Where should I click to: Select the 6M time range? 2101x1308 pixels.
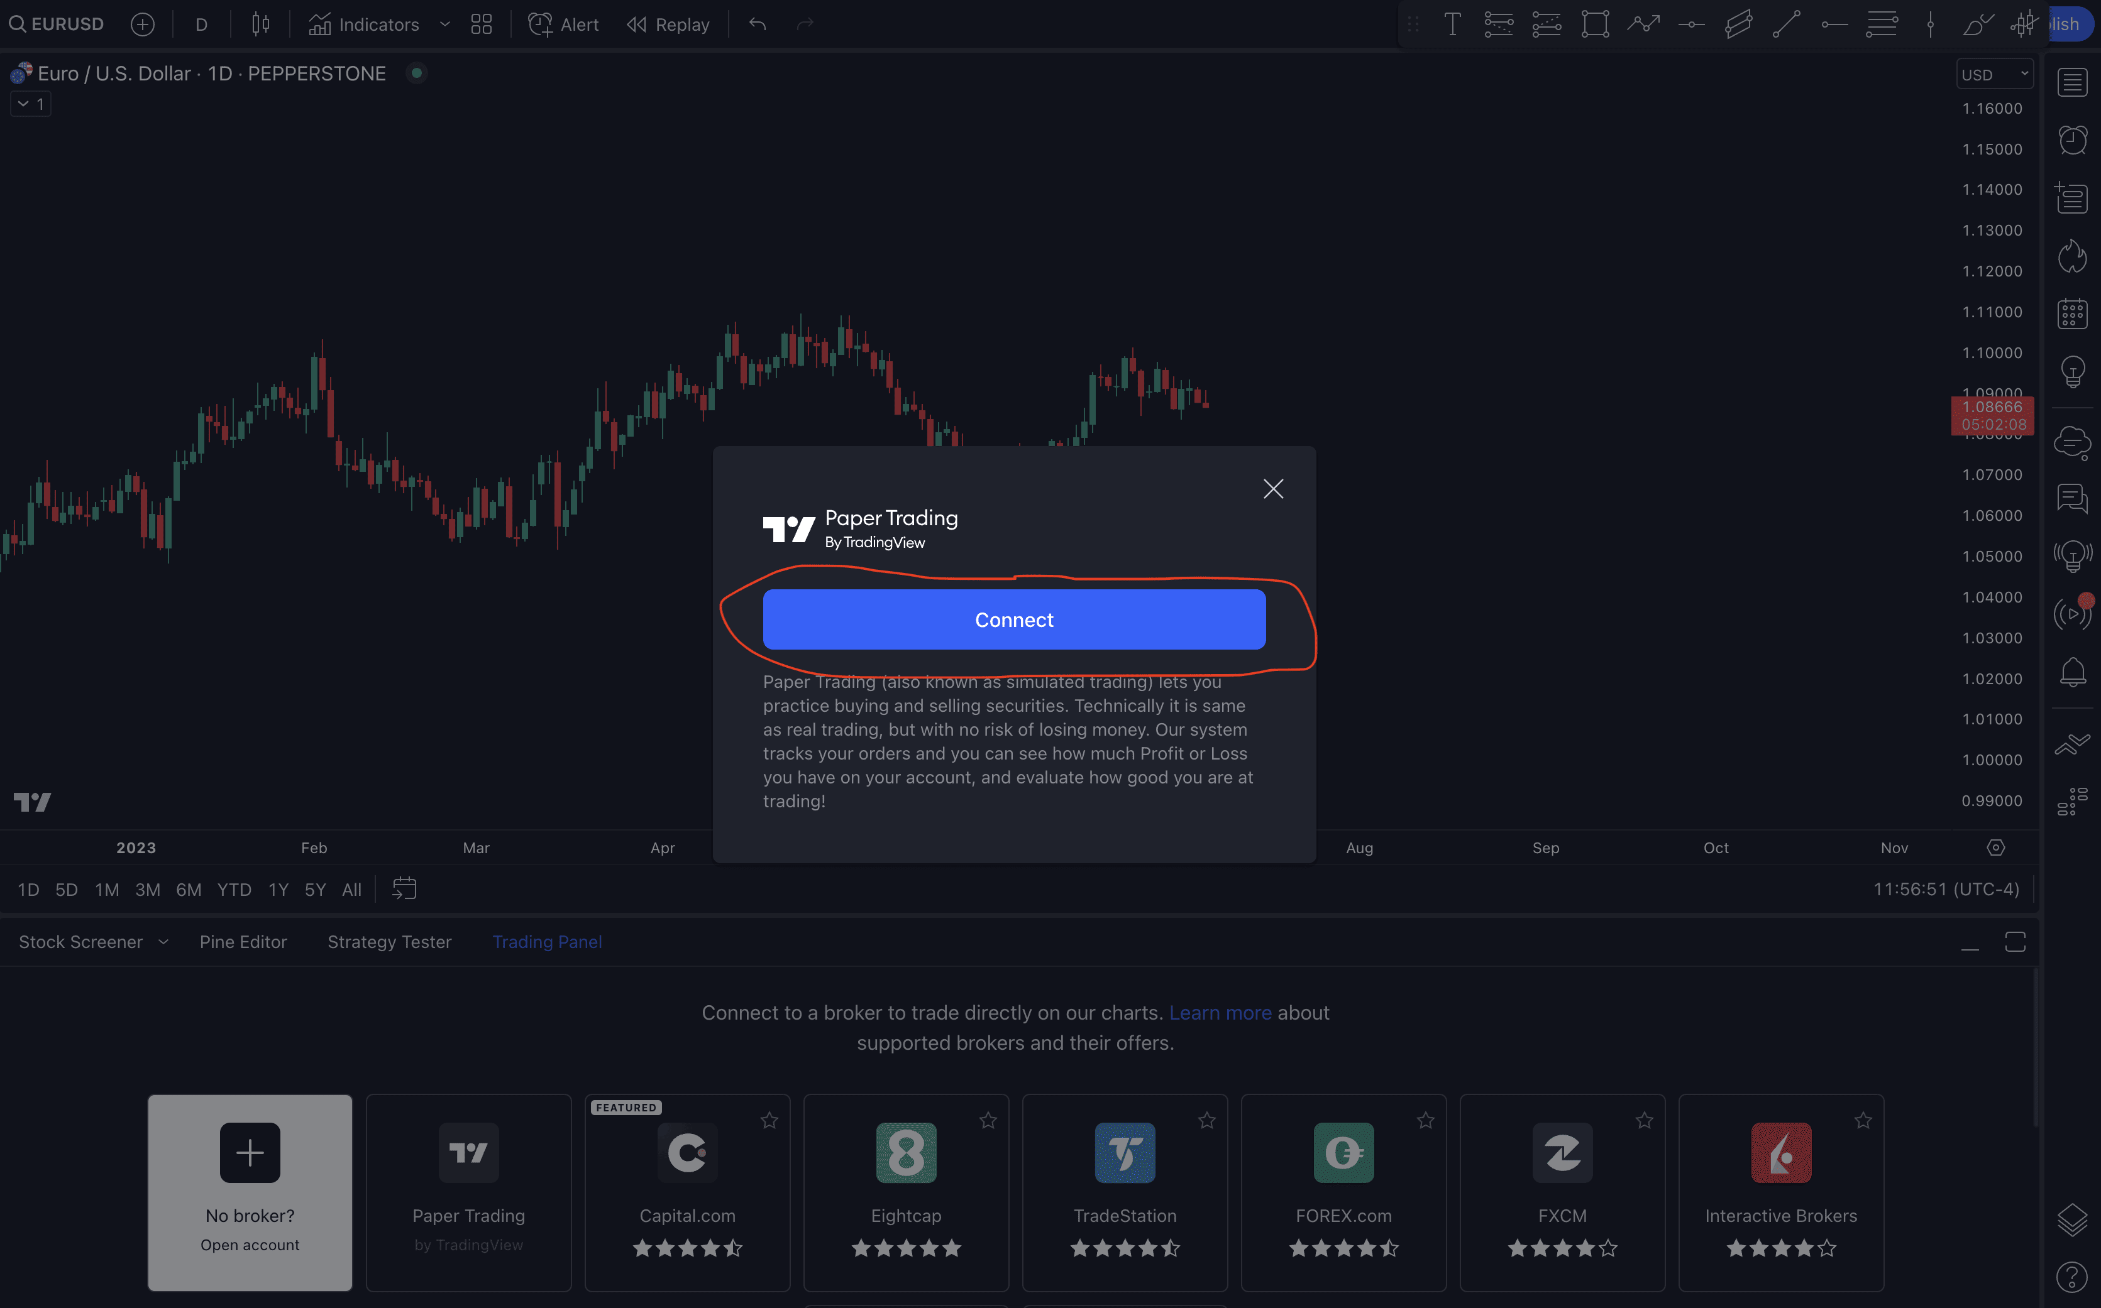189,890
